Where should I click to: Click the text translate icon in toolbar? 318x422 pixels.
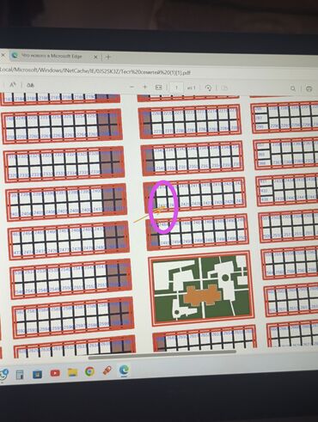tap(30, 85)
